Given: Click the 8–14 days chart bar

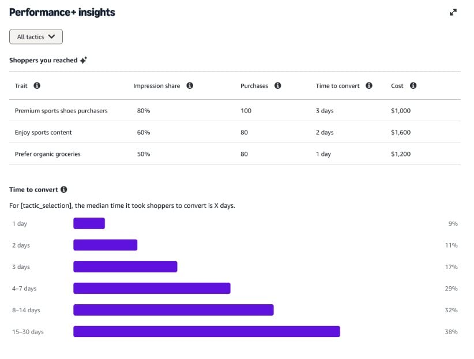Looking at the screenshot, I should [173, 310].
